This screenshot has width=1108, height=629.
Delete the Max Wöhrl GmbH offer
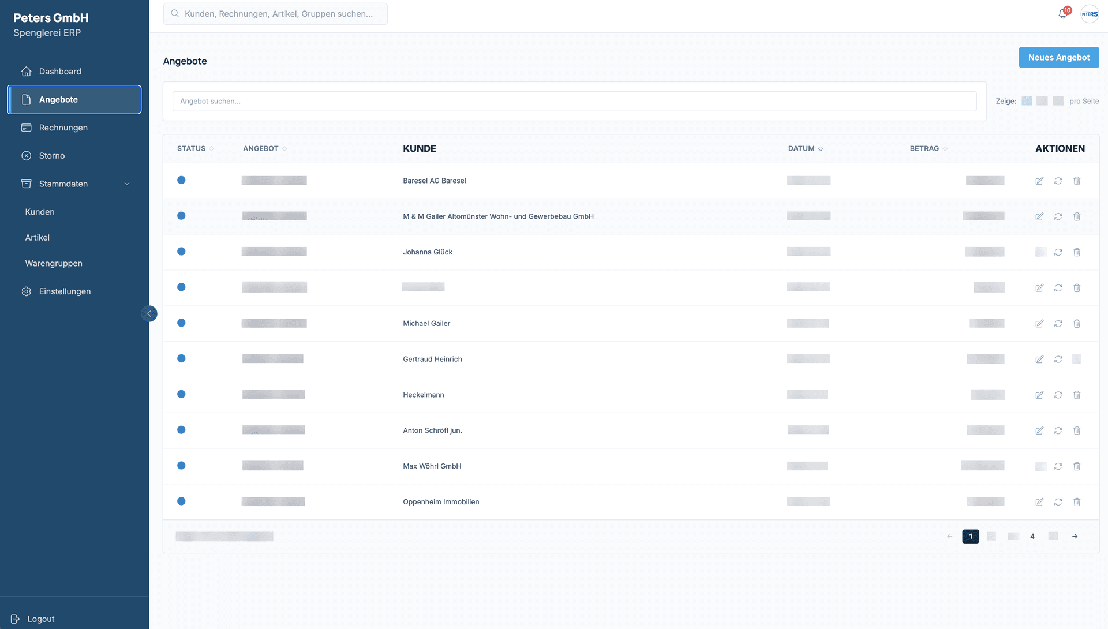1077,466
